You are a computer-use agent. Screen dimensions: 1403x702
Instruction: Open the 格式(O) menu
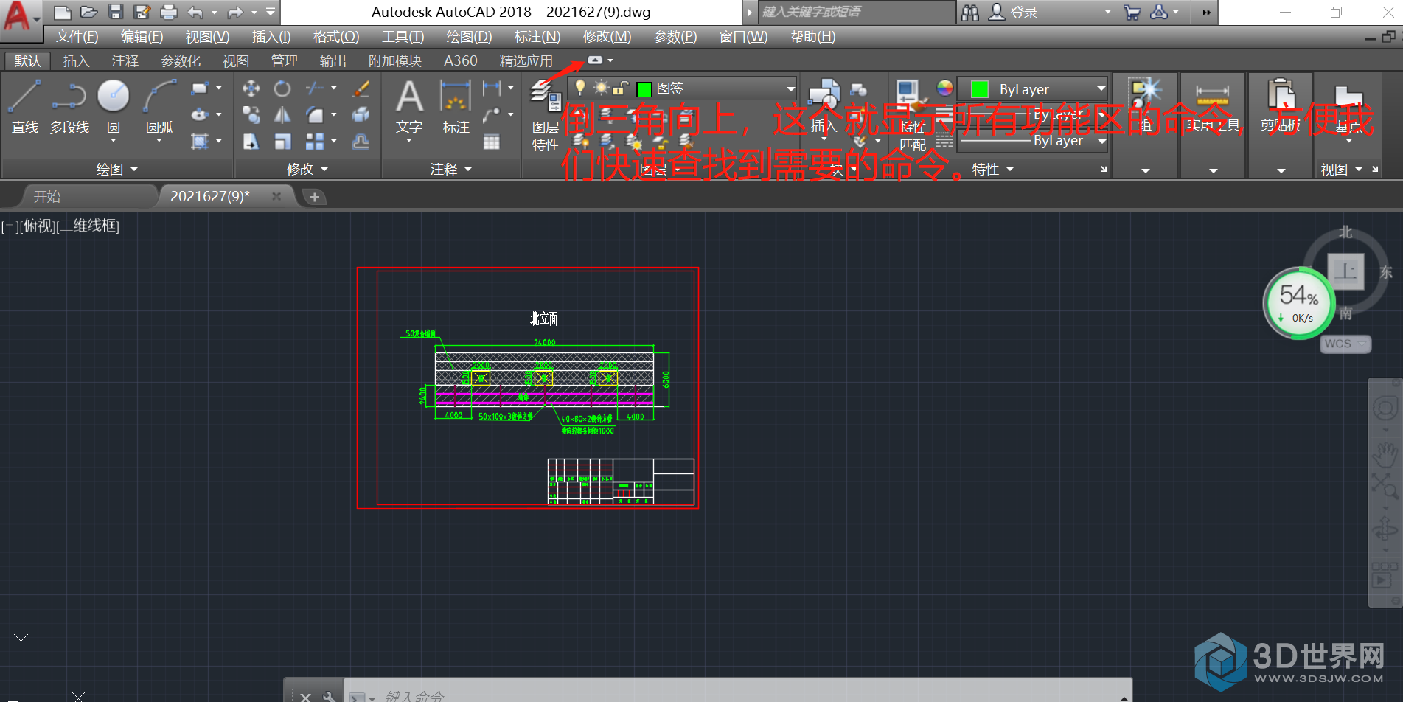tap(336, 37)
